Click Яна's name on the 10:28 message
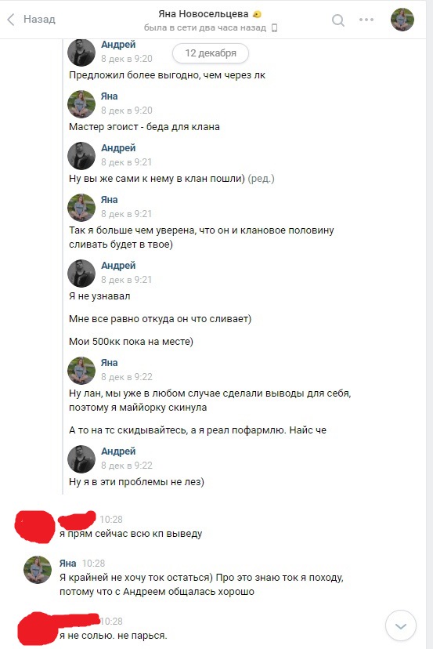The height and width of the screenshot is (649, 433). [67, 564]
